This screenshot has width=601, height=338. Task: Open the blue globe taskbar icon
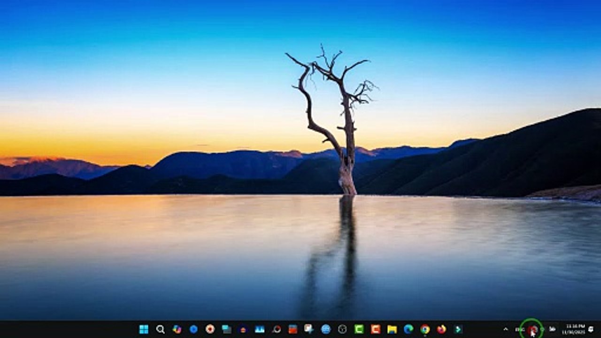(326, 329)
